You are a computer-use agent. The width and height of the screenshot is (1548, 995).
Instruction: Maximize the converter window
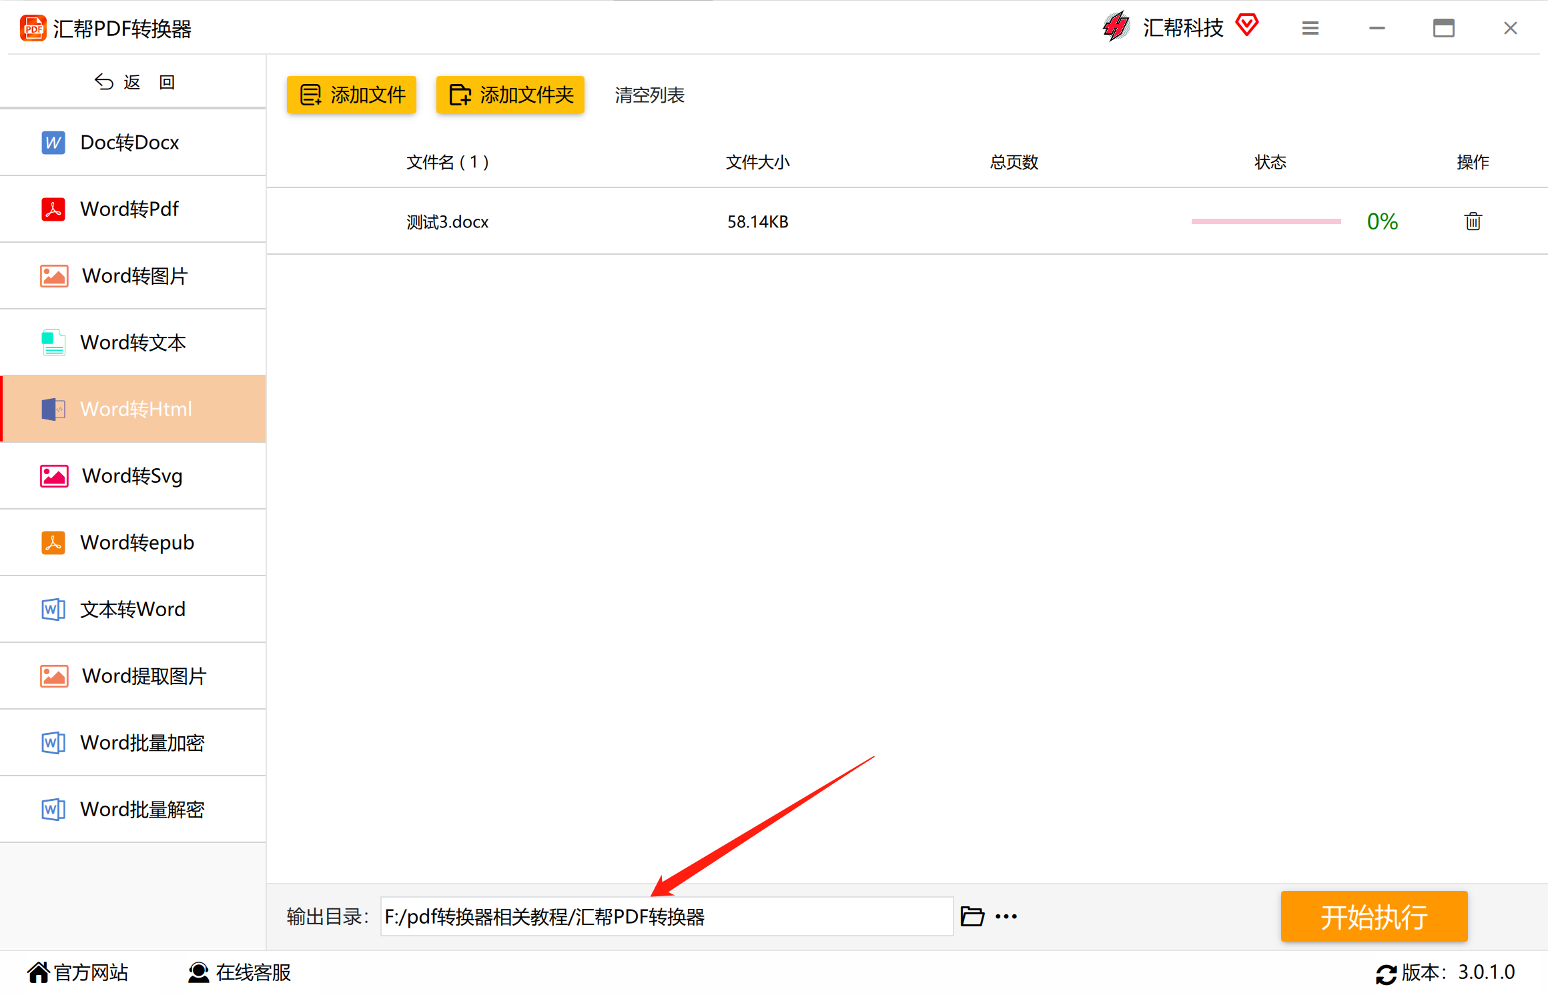click(1444, 28)
